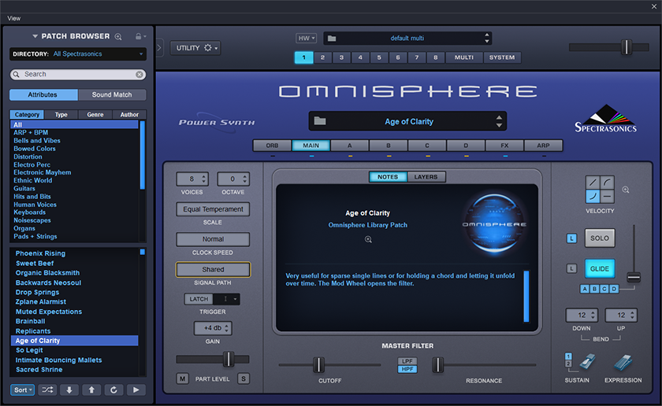This screenshot has height=406, width=662.
Task: Expand the collapsed side panel arrow
Action: click(x=158, y=47)
